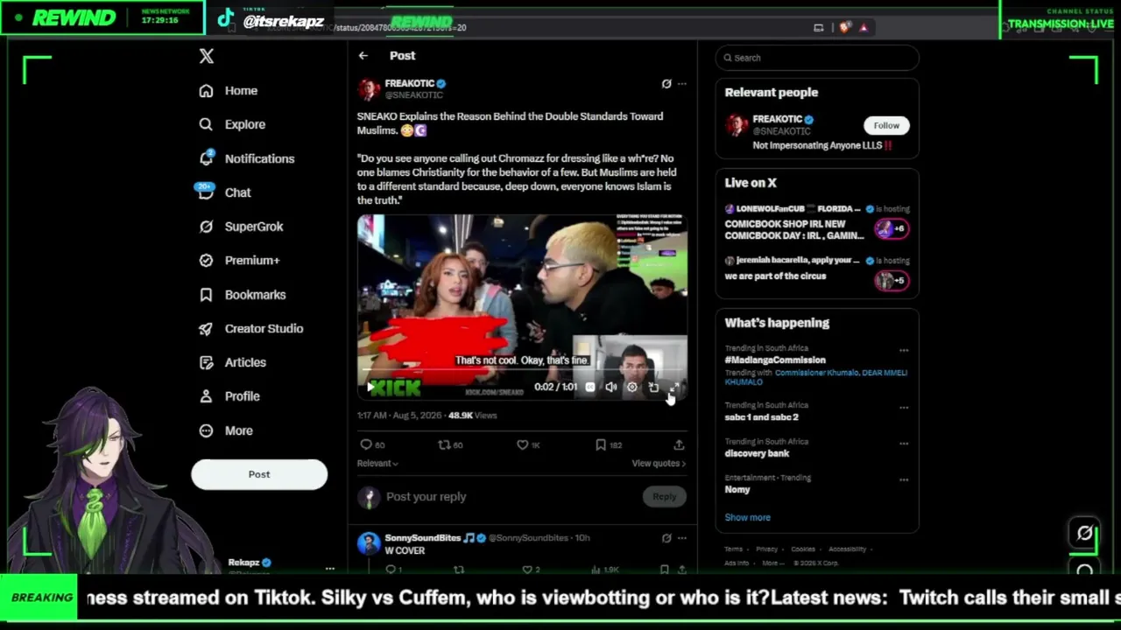The height and width of the screenshot is (630, 1121).
Task: Click the Search input field
Action: (x=817, y=58)
